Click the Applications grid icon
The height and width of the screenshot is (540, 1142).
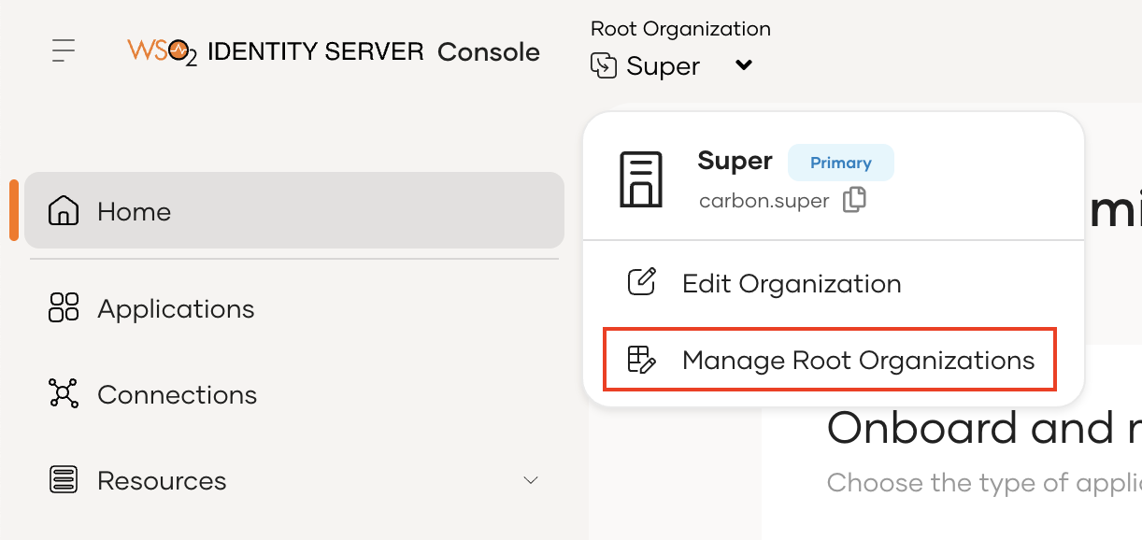pos(64,307)
